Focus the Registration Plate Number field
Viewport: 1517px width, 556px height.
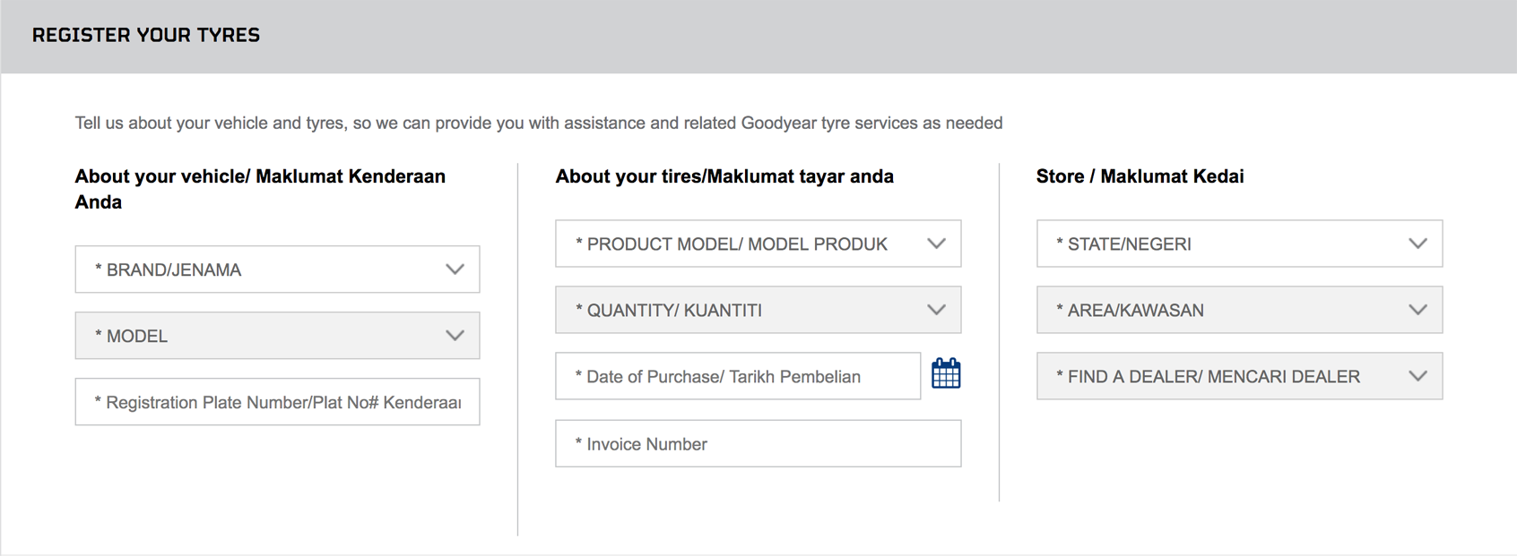click(x=277, y=402)
